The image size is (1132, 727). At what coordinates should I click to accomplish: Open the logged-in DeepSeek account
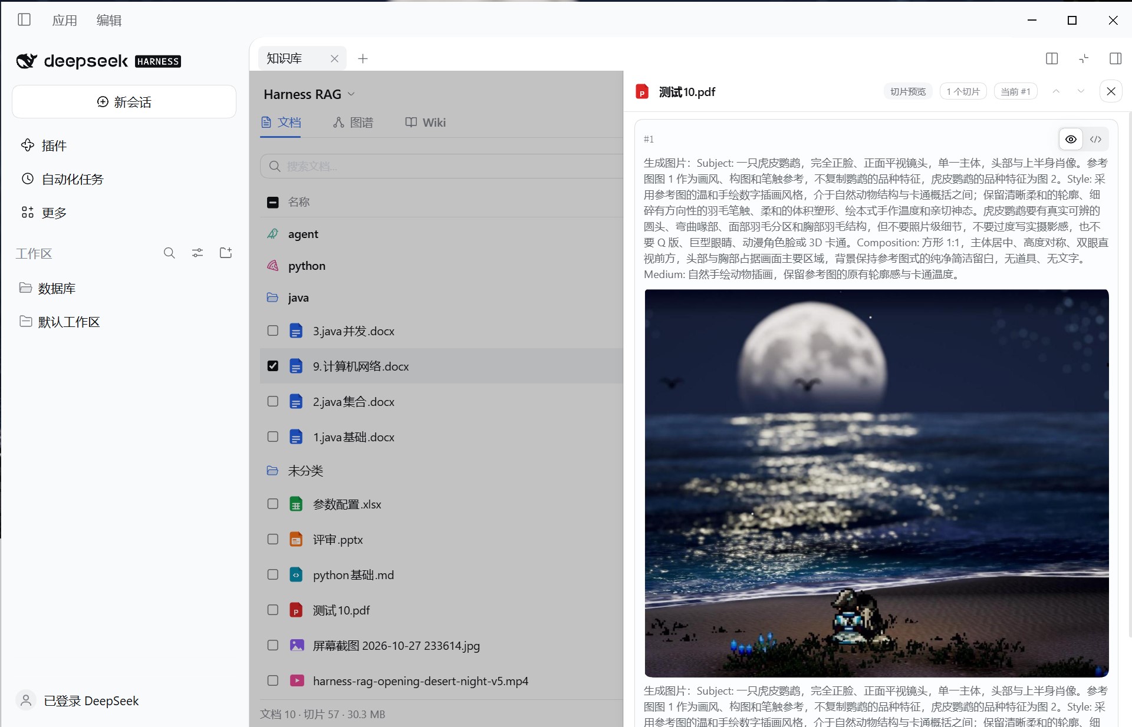78,700
